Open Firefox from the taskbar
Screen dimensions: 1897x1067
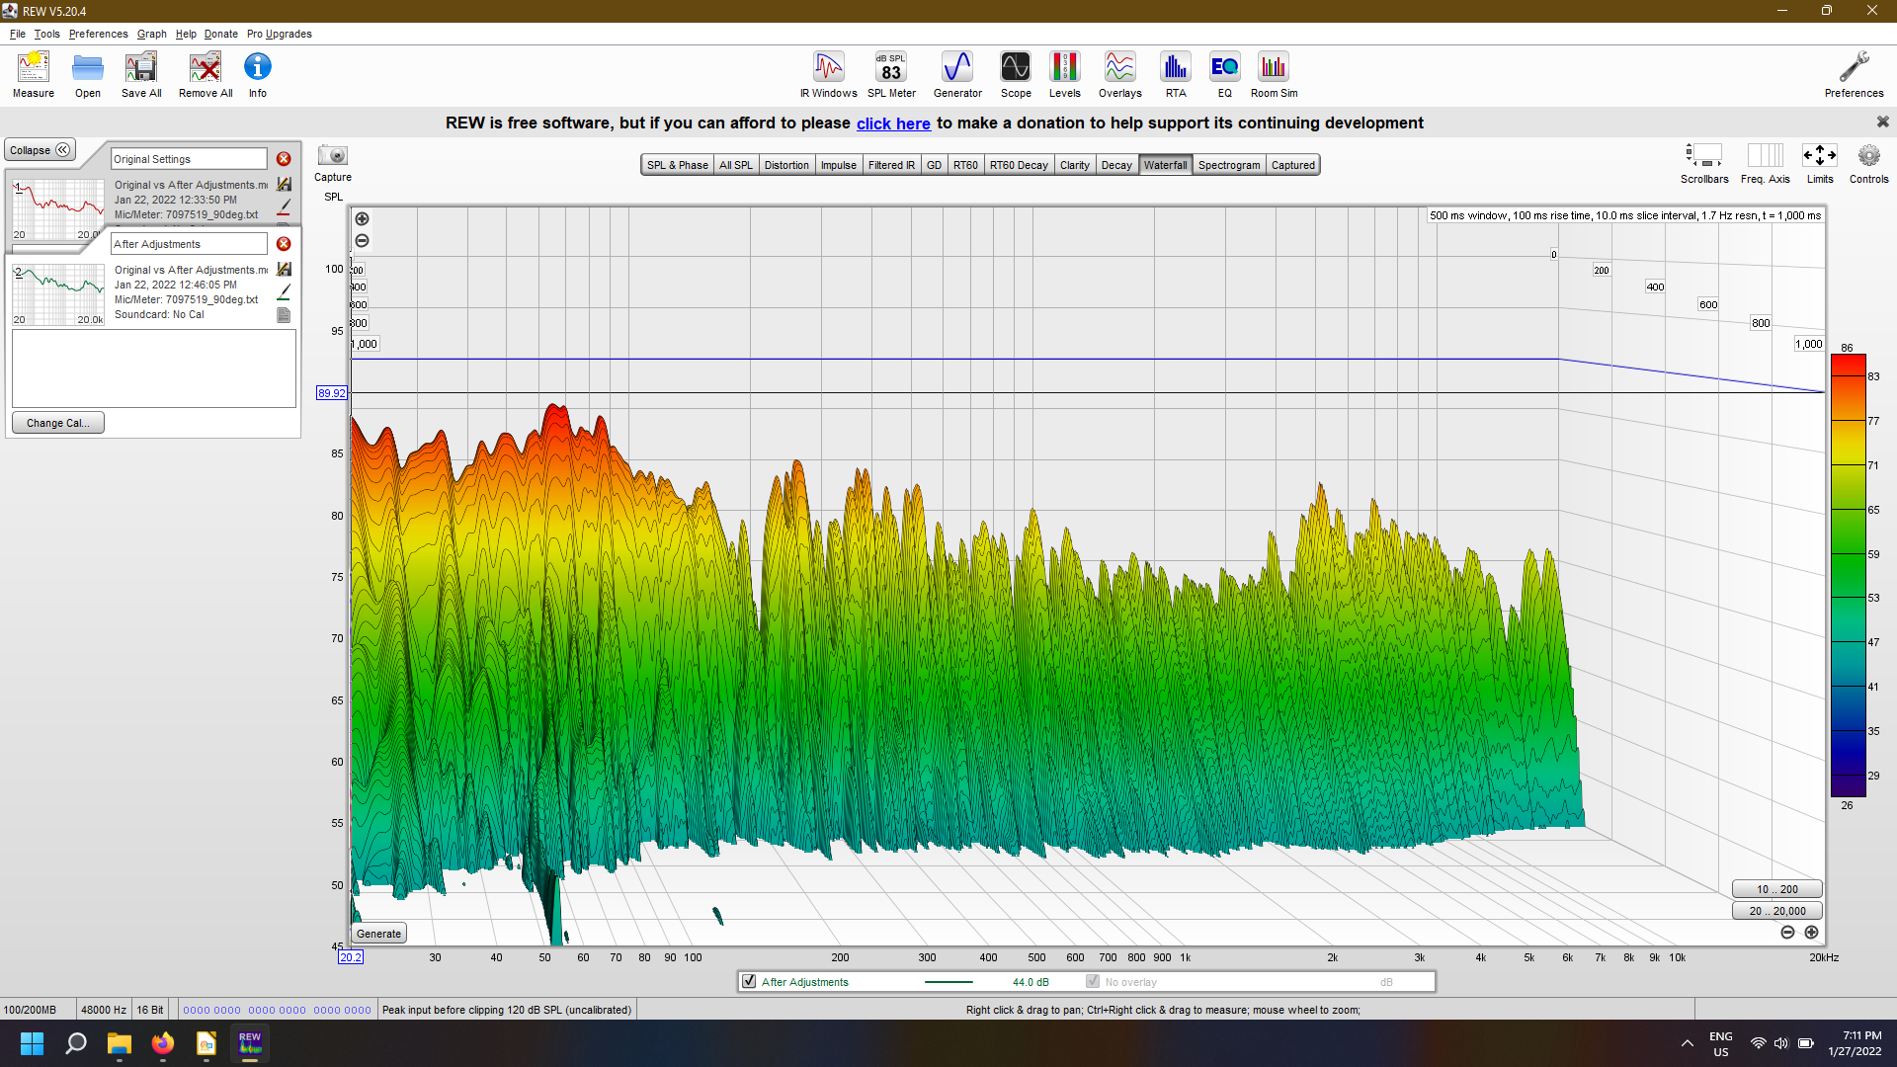(163, 1043)
